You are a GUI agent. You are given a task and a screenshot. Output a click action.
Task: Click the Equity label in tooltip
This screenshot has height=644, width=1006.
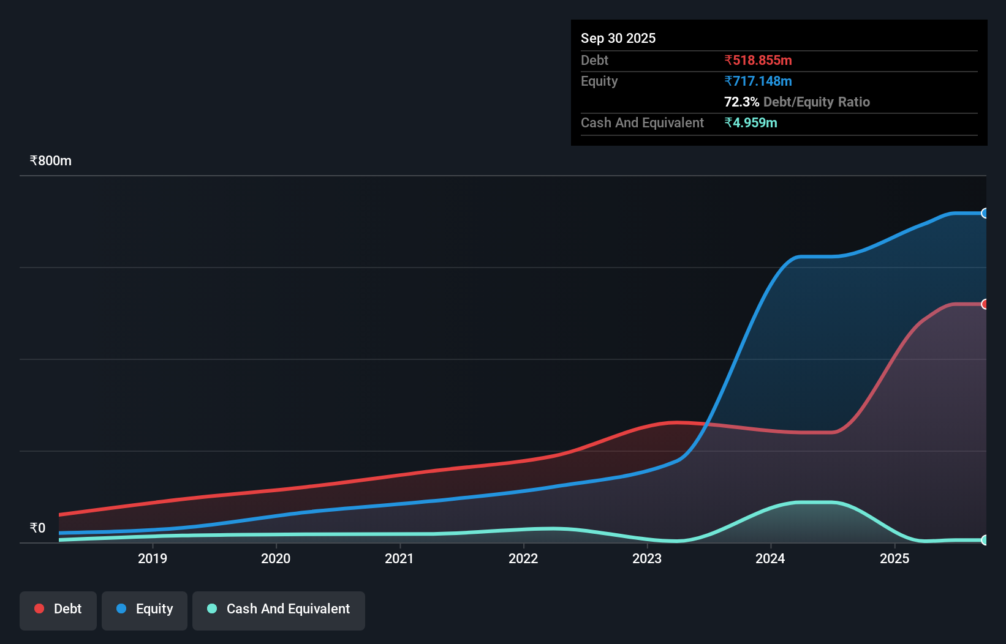point(599,81)
